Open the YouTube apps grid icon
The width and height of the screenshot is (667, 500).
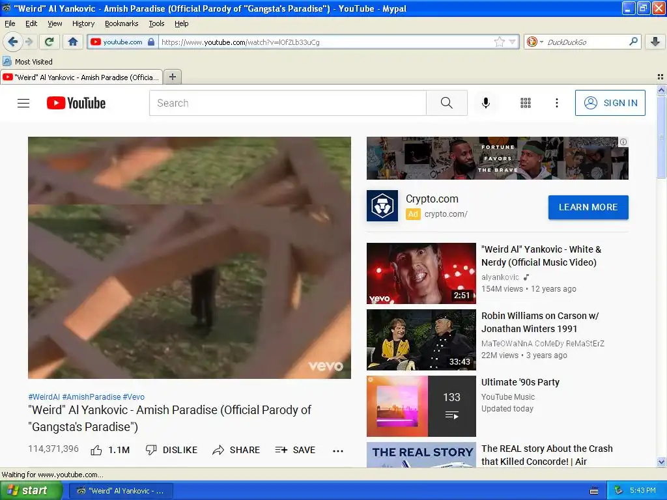526,103
